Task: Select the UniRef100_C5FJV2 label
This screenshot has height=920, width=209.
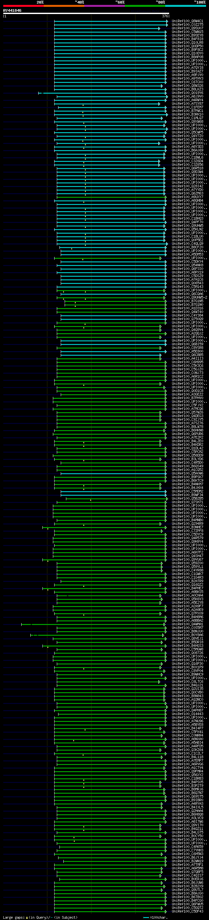Action: pyautogui.click(x=187, y=405)
